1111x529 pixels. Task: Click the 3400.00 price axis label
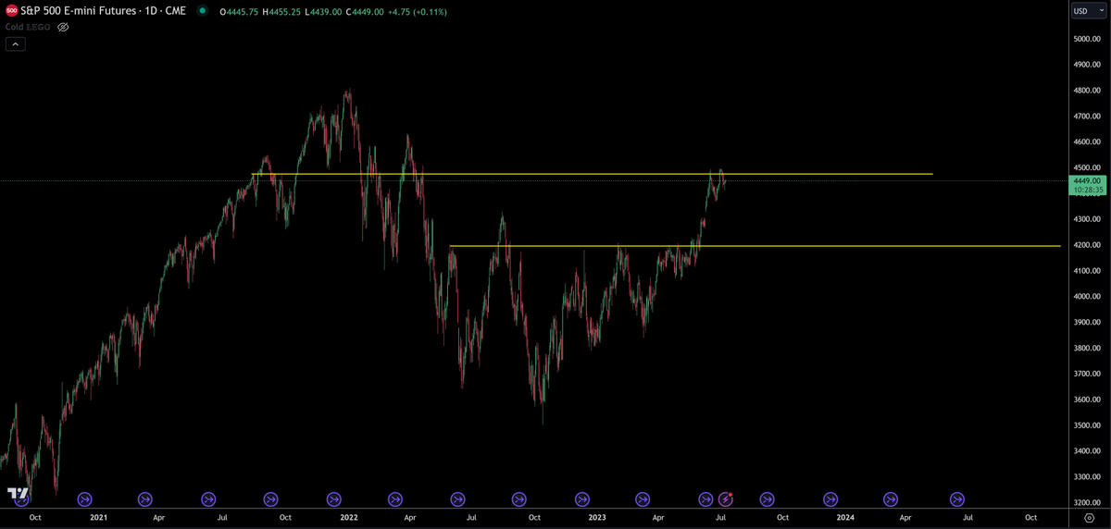point(1087,451)
